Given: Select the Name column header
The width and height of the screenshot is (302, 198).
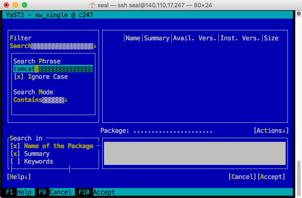Looking at the screenshot, I should pyautogui.click(x=133, y=38).
